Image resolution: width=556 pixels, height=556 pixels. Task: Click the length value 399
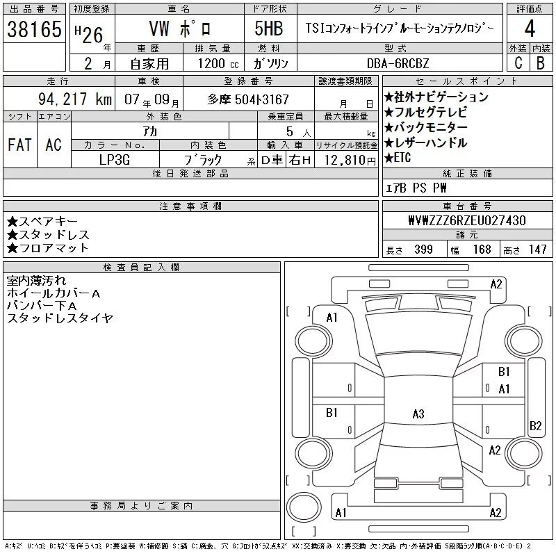[x=423, y=250]
